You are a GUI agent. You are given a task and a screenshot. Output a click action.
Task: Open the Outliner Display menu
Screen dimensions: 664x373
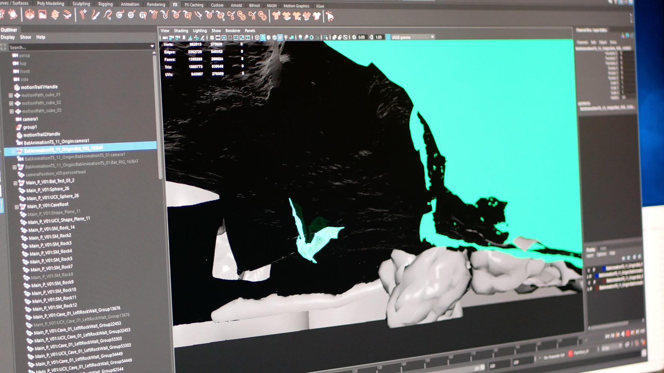pos(8,37)
